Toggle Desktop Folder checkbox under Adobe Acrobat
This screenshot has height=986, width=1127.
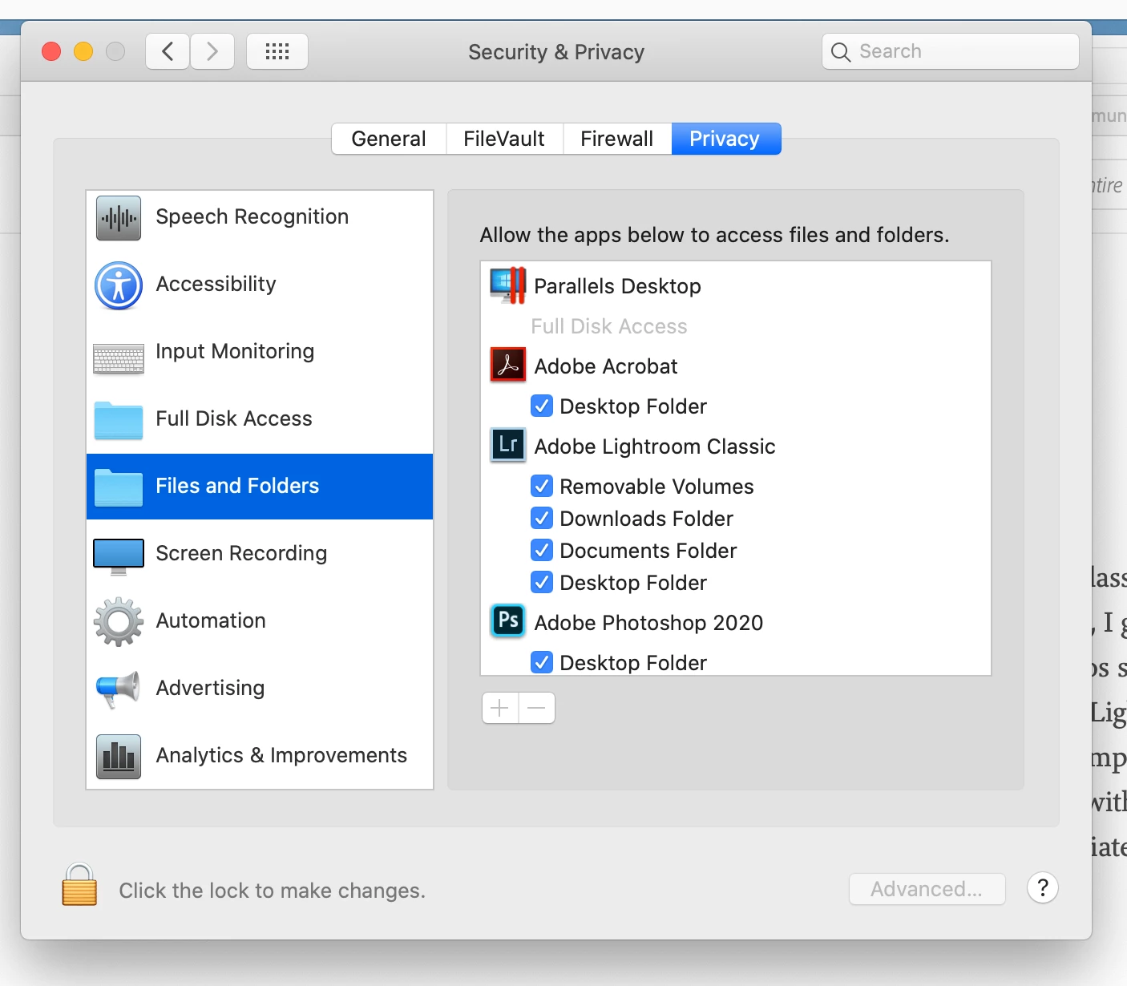click(x=542, y=406)
